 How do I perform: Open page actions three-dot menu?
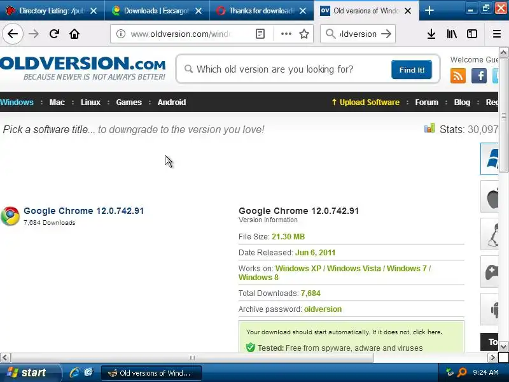tap(286, 34)
